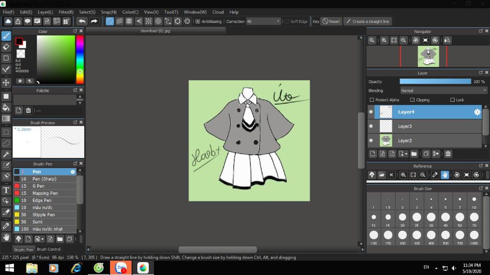Enable Protect Alpha for the layer

pyautogui.click(x=372, y=100)
